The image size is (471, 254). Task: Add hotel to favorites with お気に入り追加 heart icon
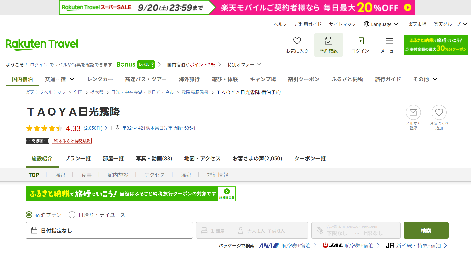(x=439, y=112)
